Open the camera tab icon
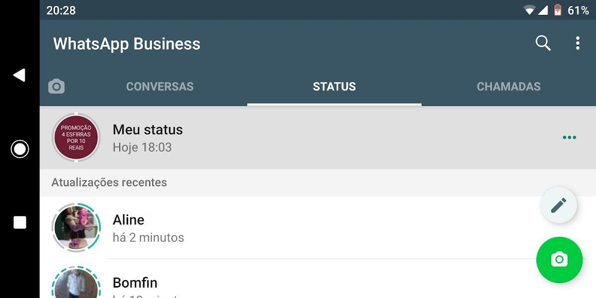This screenshot has height=298, width=596. click(57, 86)
